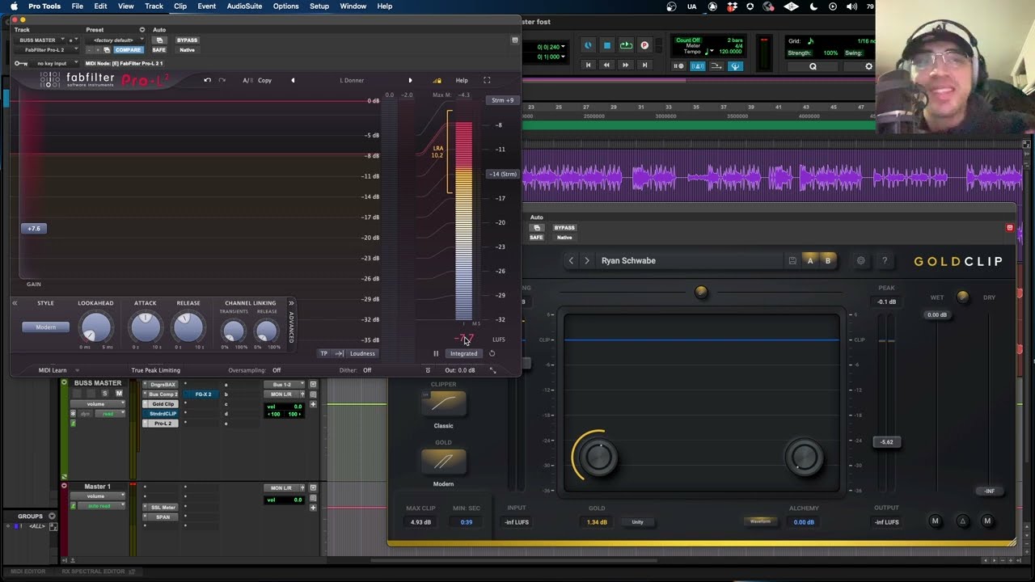Image resolution: width=1035 pixels, height=582 pixels.
Task: Open the GROUPS list menu
Action: point(52,516)
